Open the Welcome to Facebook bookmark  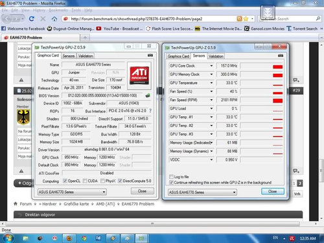pyautogui.click(x=23, y=29)
